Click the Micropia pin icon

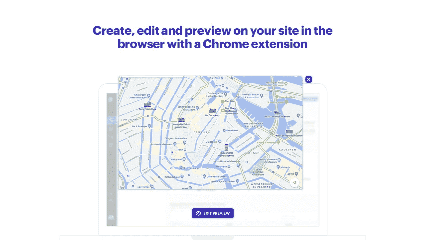(279, 167)
